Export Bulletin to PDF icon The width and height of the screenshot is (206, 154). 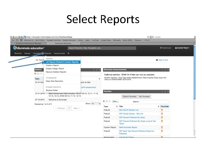click(x=38, y=74)
